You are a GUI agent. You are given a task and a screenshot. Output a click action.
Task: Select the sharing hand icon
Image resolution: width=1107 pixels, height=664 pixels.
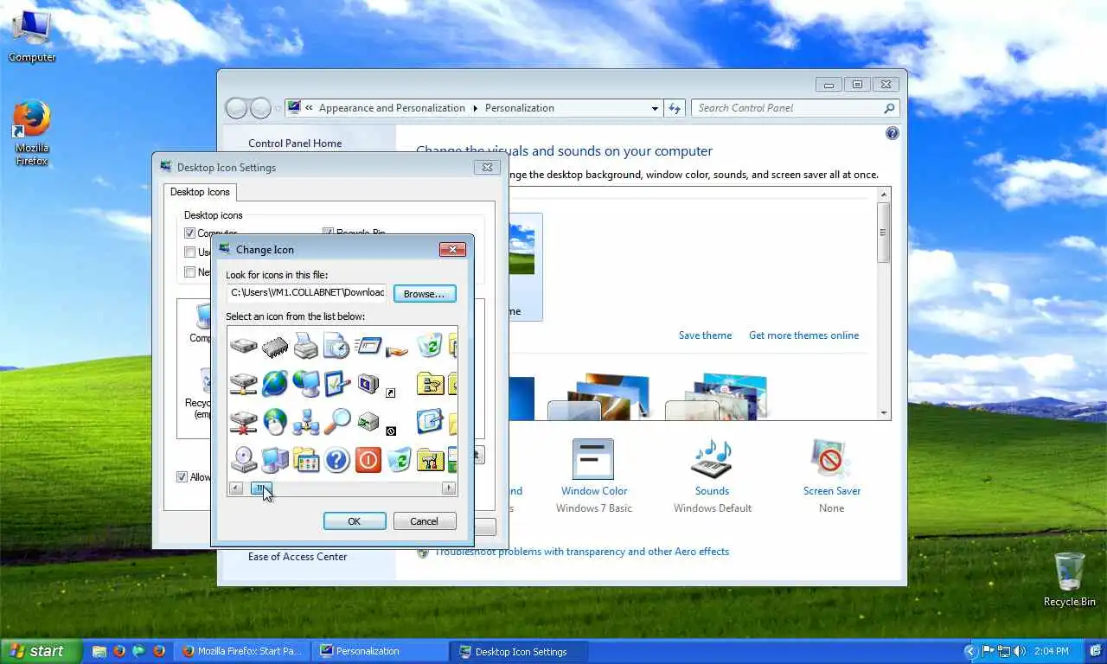pos(397,350)
